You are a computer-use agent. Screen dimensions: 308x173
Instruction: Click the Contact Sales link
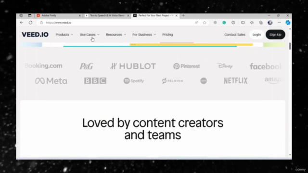[x=235, y=35]
